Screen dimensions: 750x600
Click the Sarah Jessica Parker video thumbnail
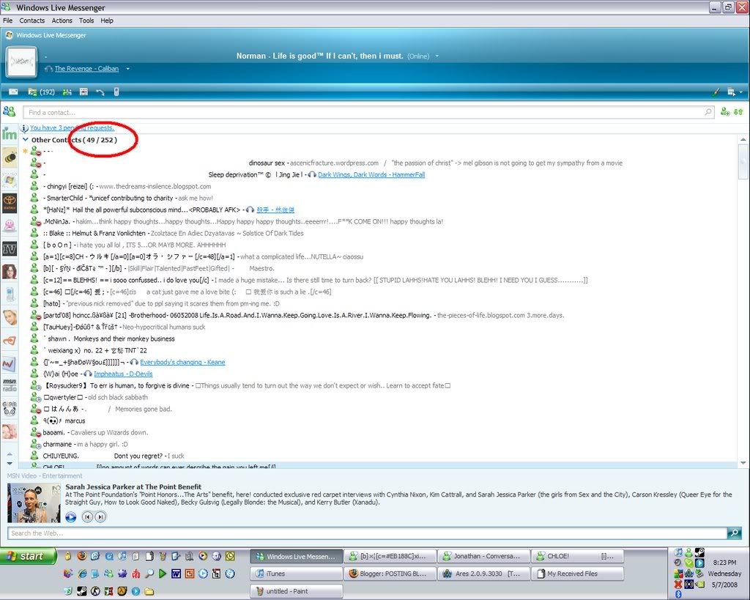click(34, 503)
